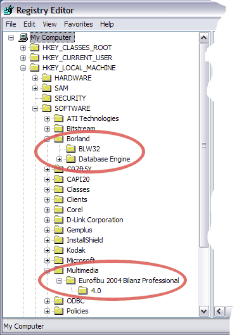237x335 pixels.
Task: Select the ODBC key label
Action: pos(75,301)
